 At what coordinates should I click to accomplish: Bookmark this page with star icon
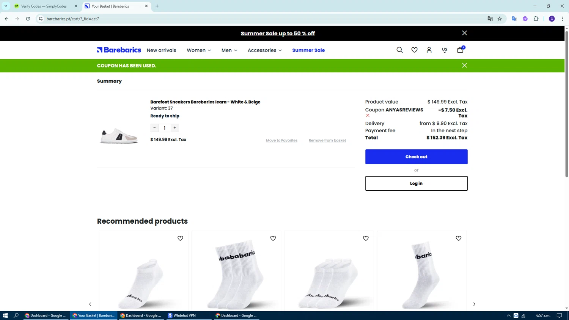pyautogui.click(x=500, y=19)
